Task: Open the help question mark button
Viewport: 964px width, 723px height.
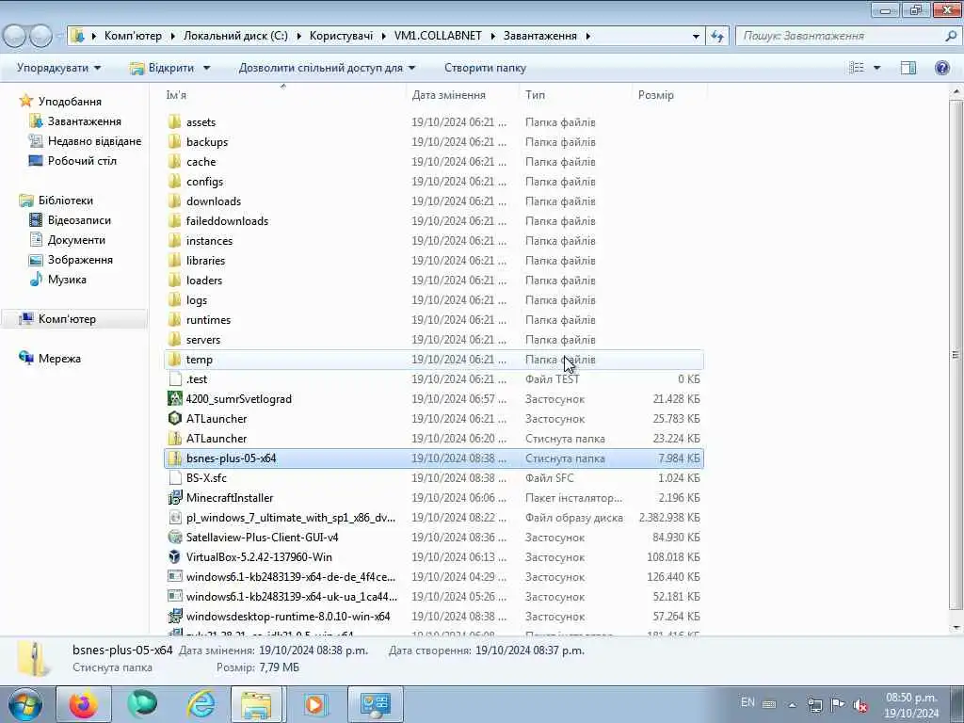Action: 941,68
